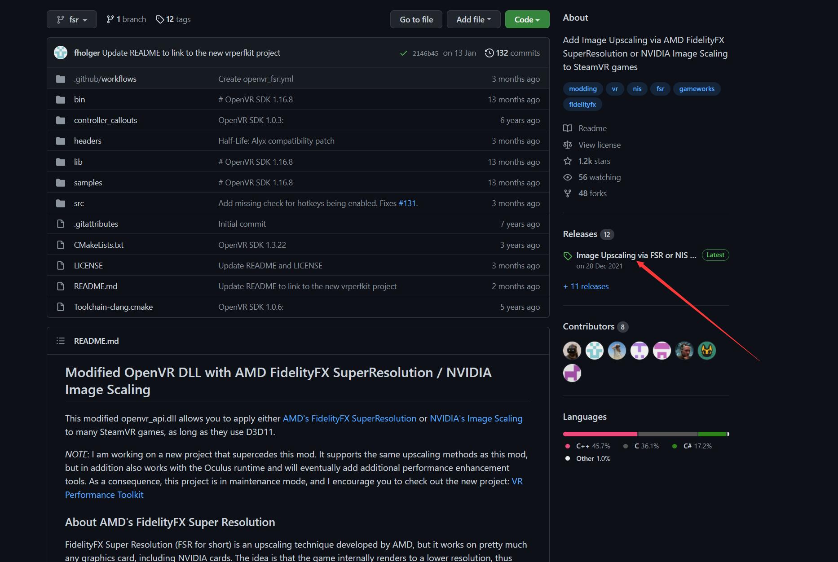View the 56 watching link
Viewport: 838px width, 562px height.
[x=592, y=177]
